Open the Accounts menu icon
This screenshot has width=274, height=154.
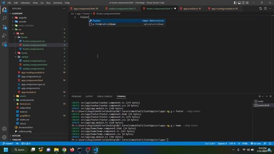4,129
